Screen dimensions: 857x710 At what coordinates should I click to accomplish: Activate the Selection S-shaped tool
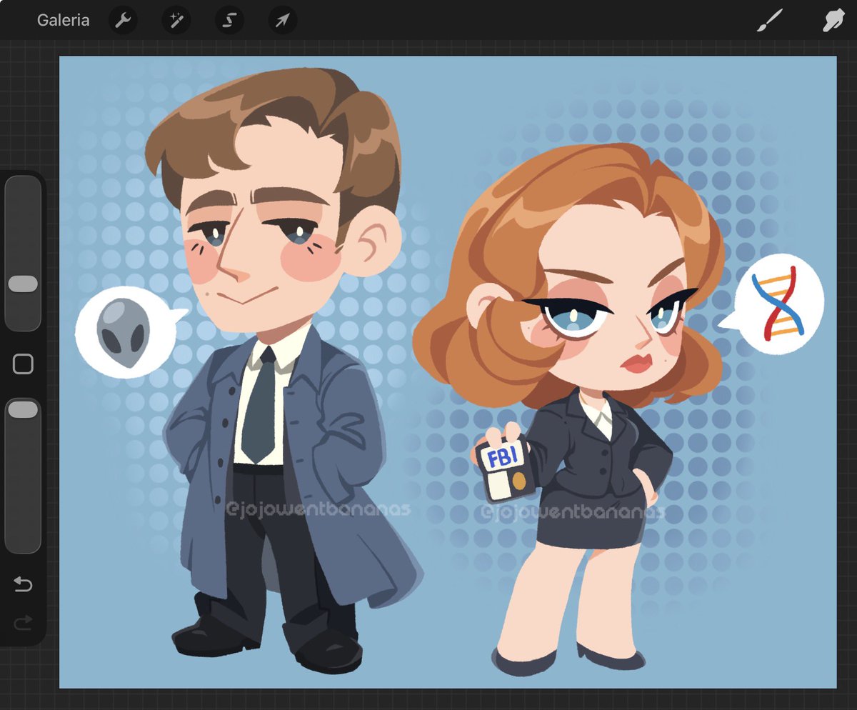pyautogui.click(x=229, y=21)
